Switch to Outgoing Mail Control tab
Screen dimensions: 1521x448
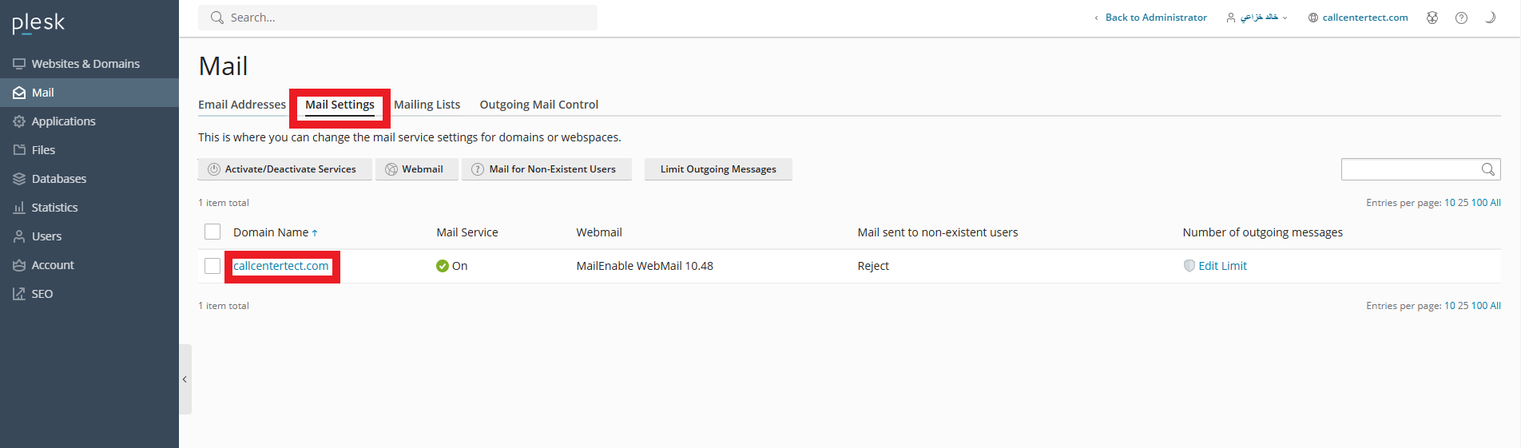click(x=538, y=105)
